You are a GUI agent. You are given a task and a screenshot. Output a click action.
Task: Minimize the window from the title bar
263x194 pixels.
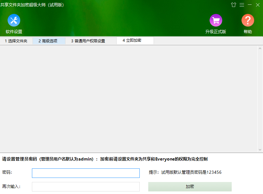(250, 5)
